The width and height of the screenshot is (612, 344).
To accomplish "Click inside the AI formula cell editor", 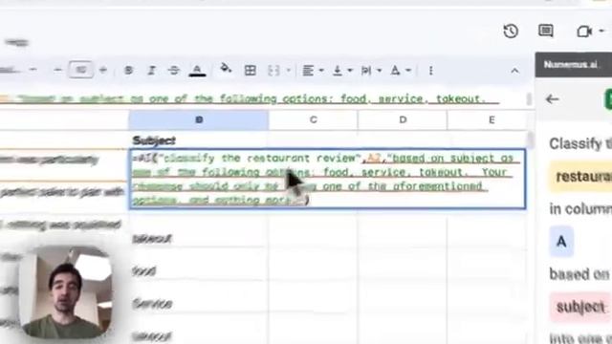I will point(327,179).
